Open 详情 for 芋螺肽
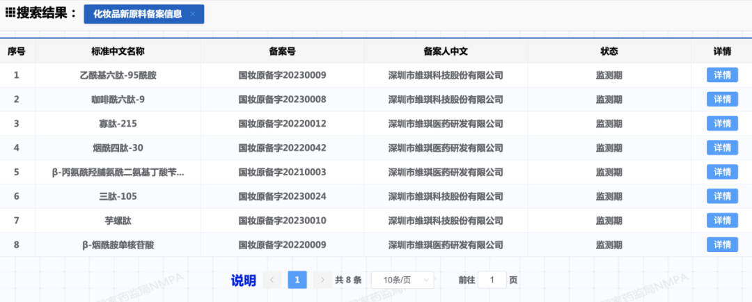The width and height of the screenshot is (752, 302). 722,221
